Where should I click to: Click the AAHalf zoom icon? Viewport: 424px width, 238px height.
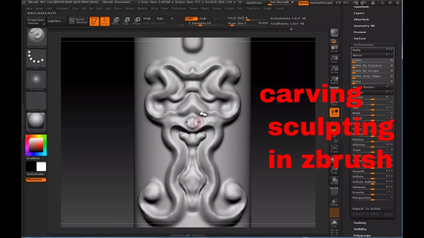(334, 80)
